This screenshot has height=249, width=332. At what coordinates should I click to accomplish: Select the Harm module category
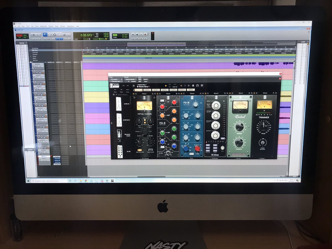(128, 90)
